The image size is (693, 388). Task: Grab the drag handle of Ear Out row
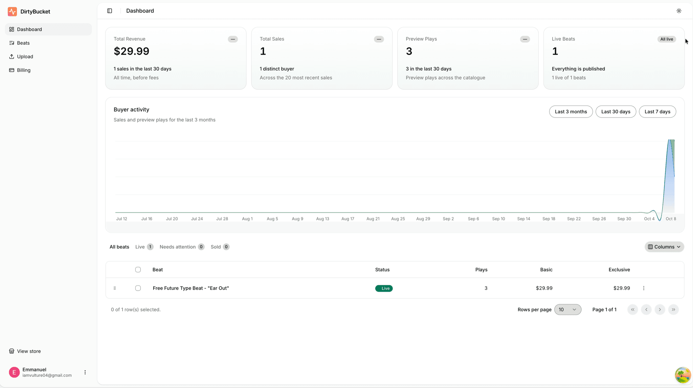tap(115, 288)
